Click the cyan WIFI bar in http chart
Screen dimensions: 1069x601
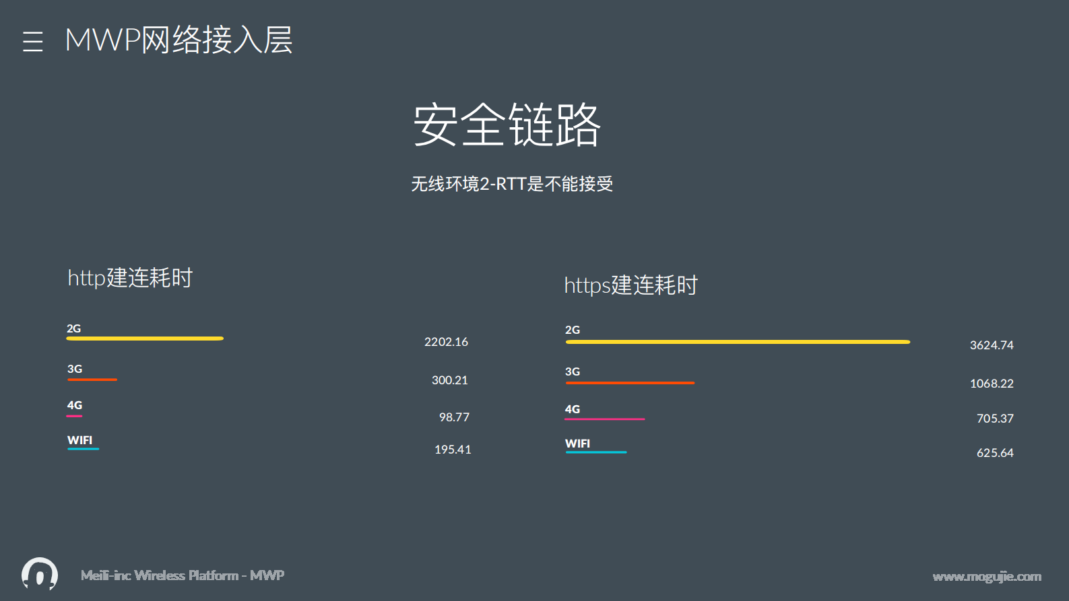tap(83, 449)
